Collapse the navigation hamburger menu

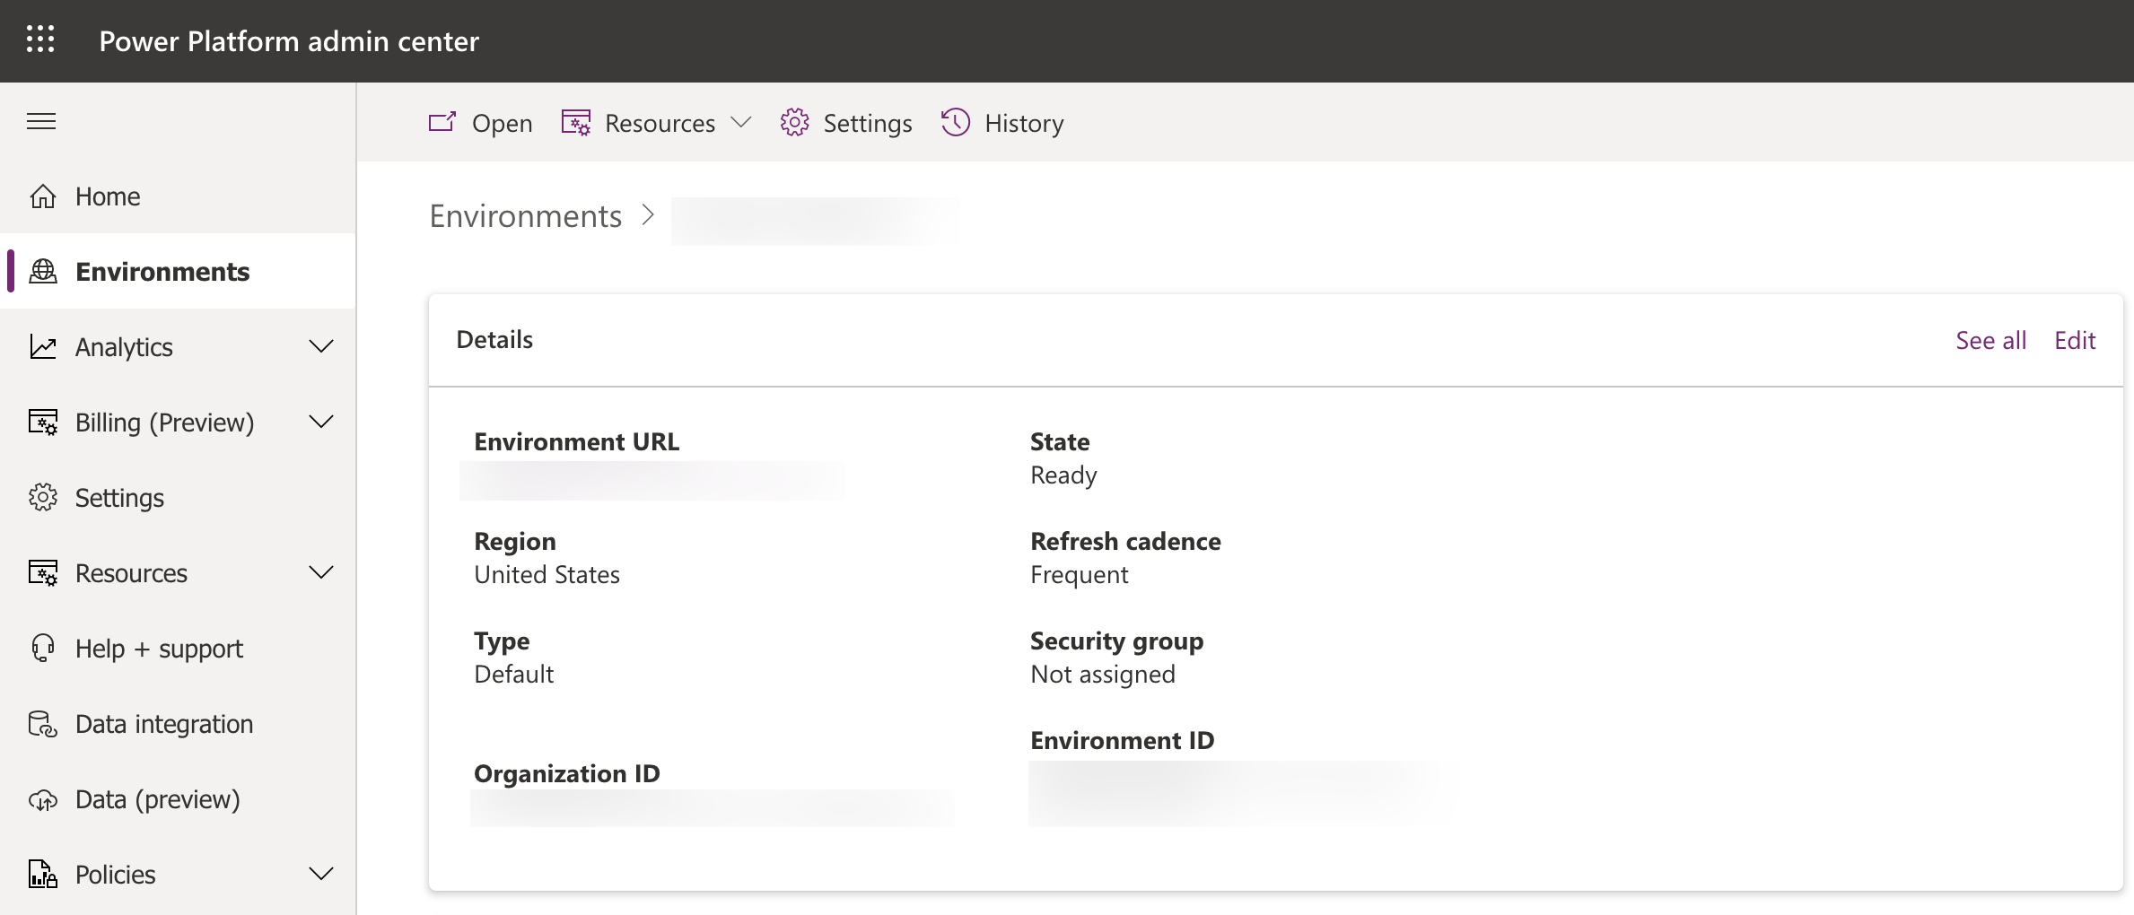tap(41, 121)
